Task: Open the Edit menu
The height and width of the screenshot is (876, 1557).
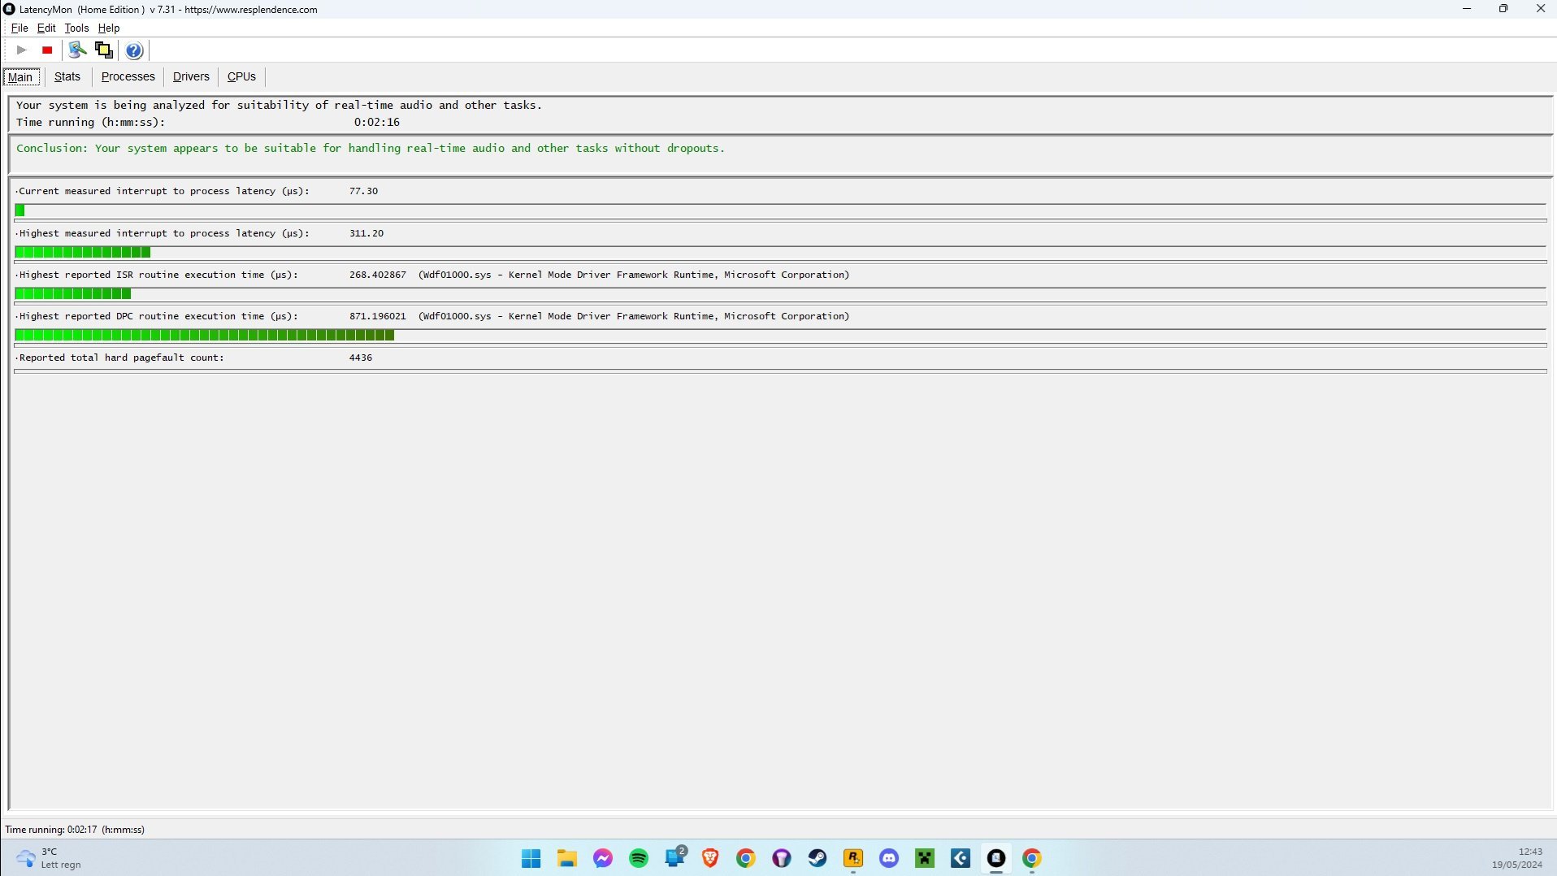Action: coord(46,28)
